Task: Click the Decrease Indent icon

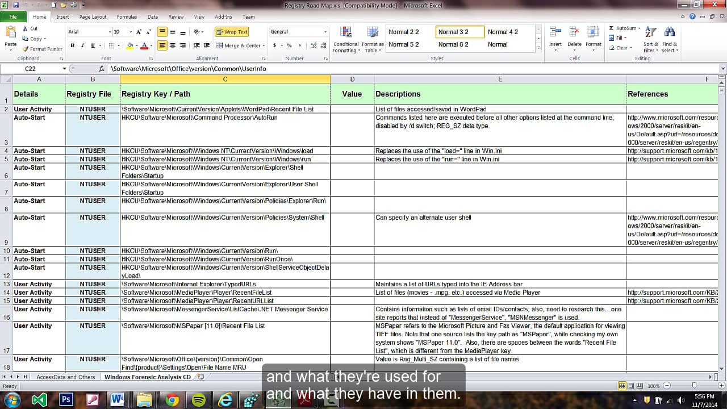Action: 197,45
